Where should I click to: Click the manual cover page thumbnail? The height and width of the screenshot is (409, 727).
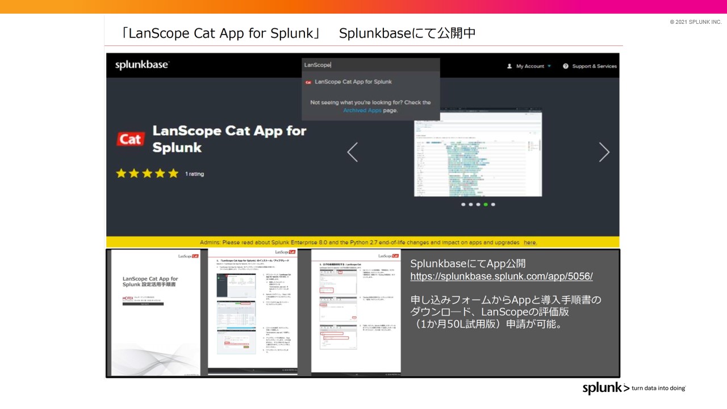(156, 312)
